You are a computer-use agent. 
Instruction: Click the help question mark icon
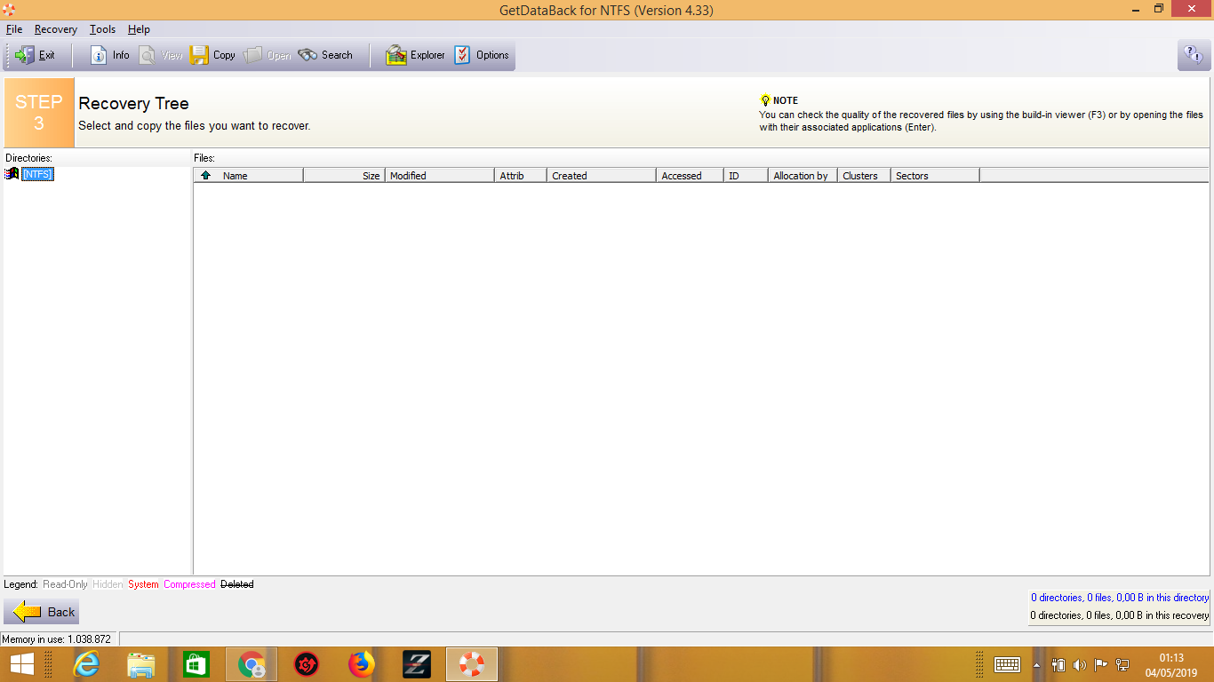[1193, 55]
